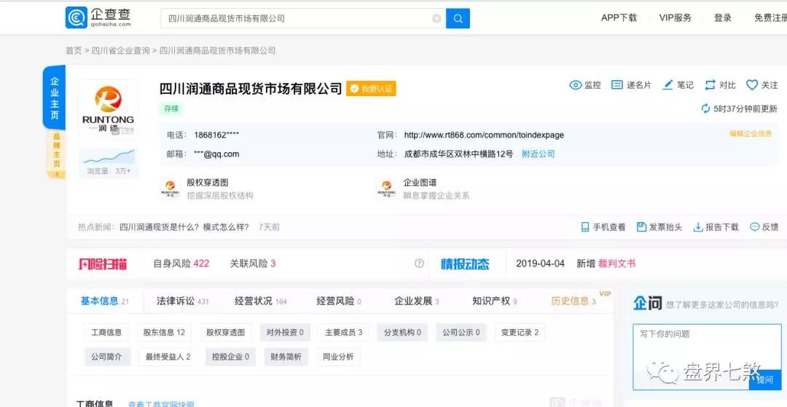This screenshot has height=407, width=787.
Task: Open APP下载 link
Action: [619, 18]
